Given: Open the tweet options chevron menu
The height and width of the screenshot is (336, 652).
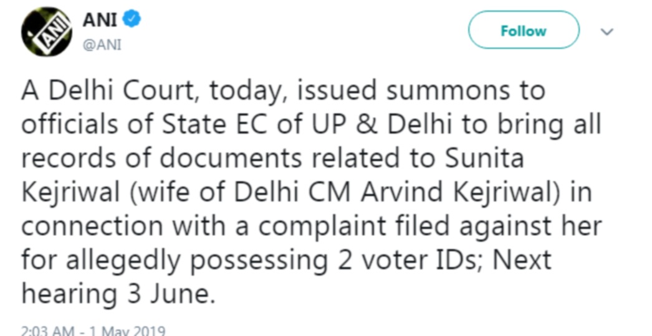Looking at the screenshot, I should [x=607, y=32].
